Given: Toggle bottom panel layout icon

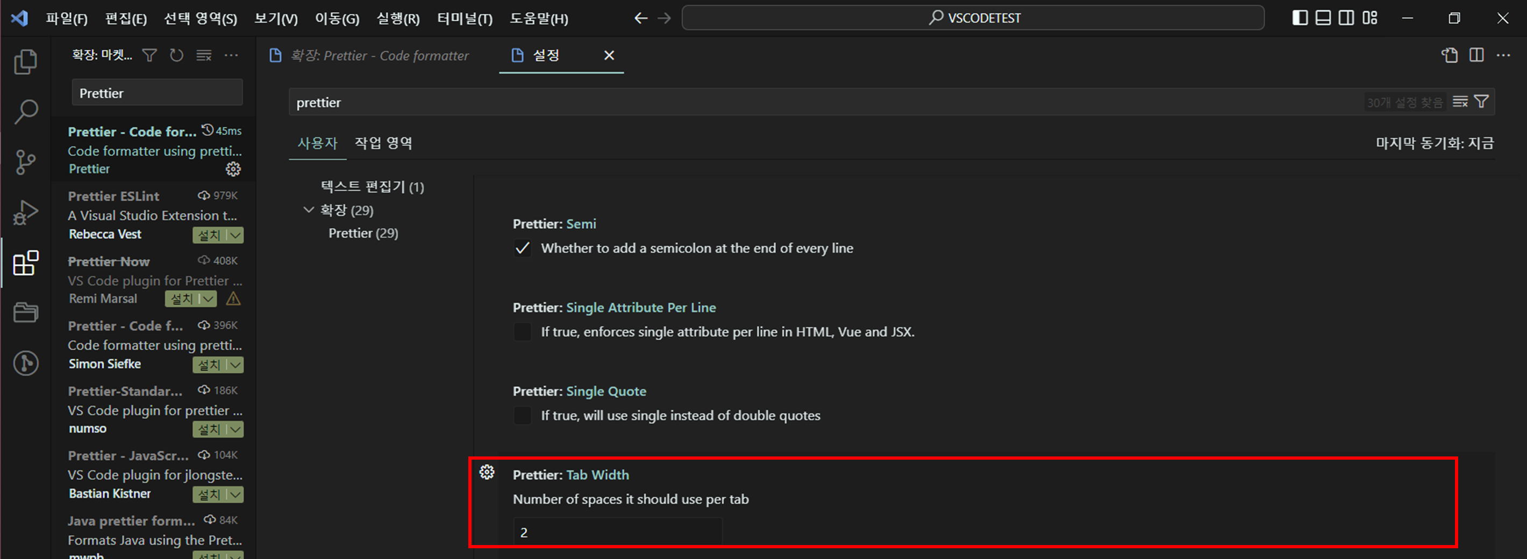Looking at the screenshot, I should point(1323,18).
